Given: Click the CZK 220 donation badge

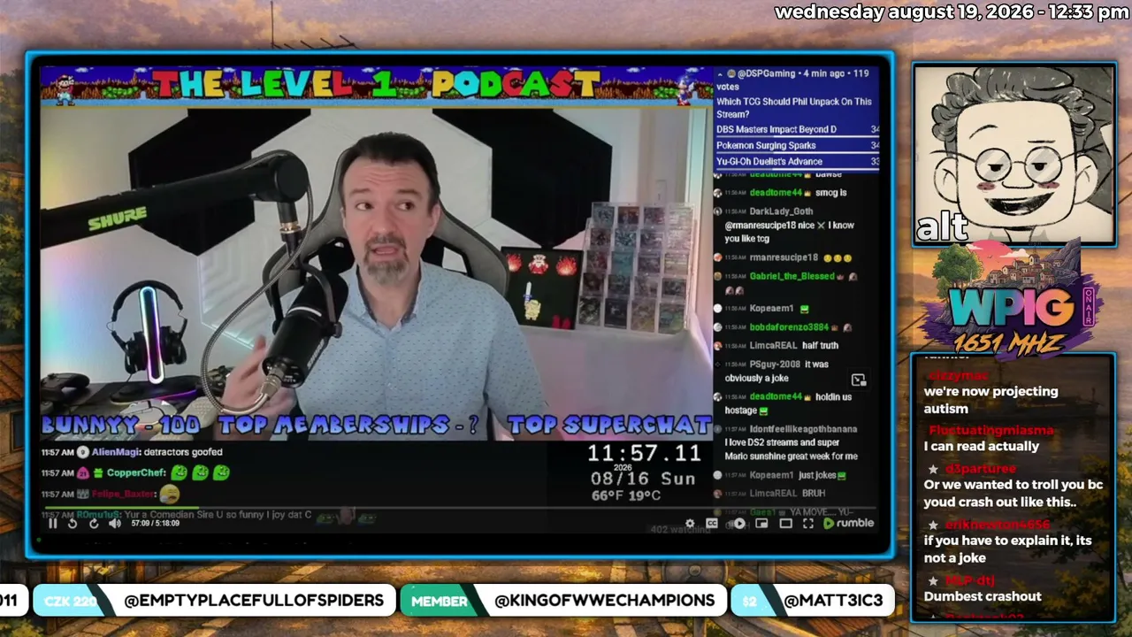Looking at the screenshot, I should [70, 601].
